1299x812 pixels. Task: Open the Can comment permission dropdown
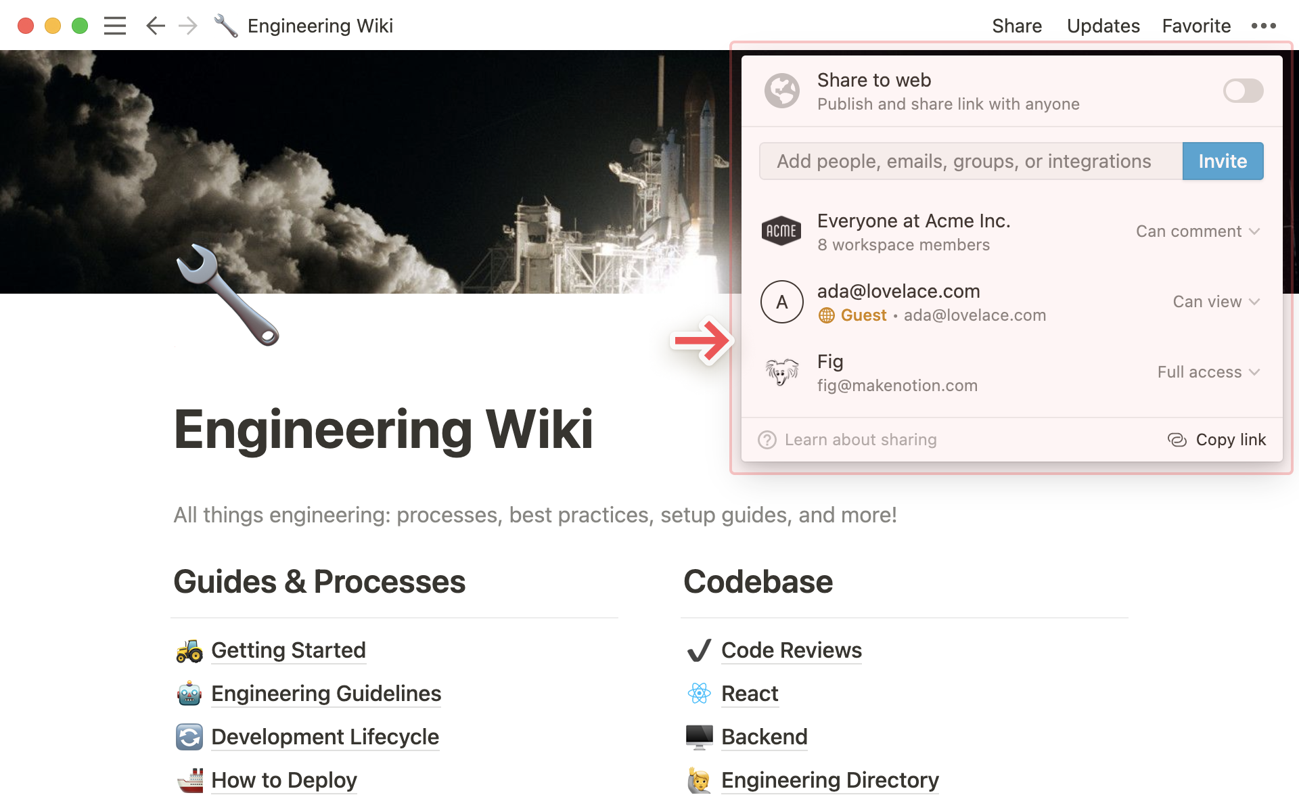pyautogui.click(x=1198, y=231)
